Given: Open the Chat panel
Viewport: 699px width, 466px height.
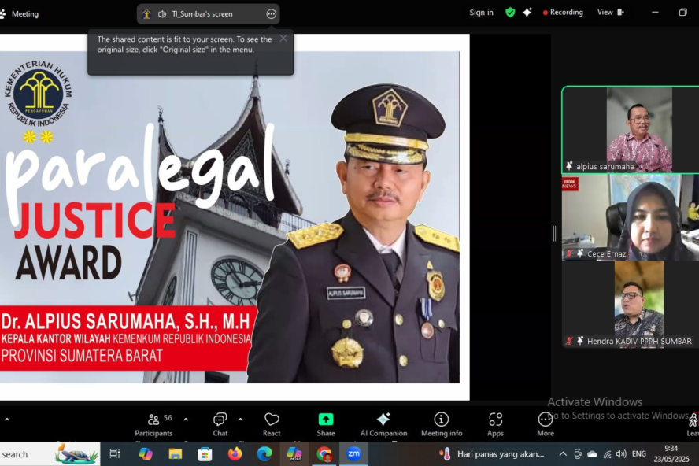Looking at the screenshot, I should point(220,423).
